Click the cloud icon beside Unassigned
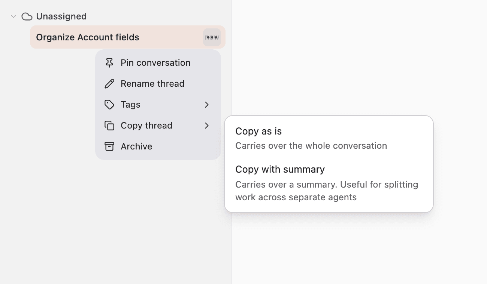Screen dimensions: 487x284 [27, 16]
